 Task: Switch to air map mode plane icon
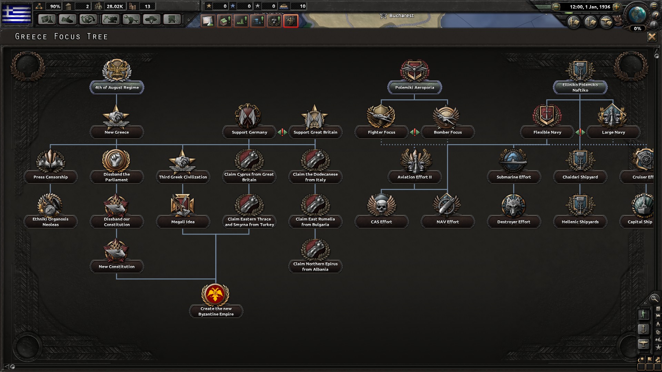pyautogui.click(x=643, y=344)
